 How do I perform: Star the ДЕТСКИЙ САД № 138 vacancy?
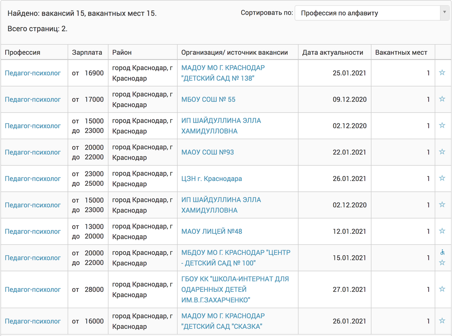click(443, 73)
